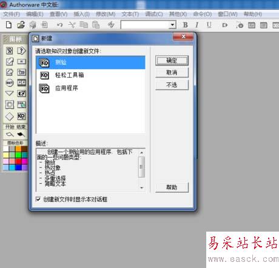Click the New file toolbar icon
Viewport: 279px width, 268px height.
pyautogui.click(x=8, y=25)
